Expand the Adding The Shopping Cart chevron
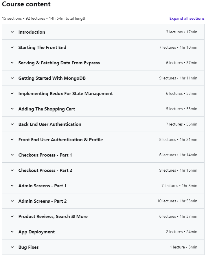Screen dimensions: 206x256 (12, 109)
